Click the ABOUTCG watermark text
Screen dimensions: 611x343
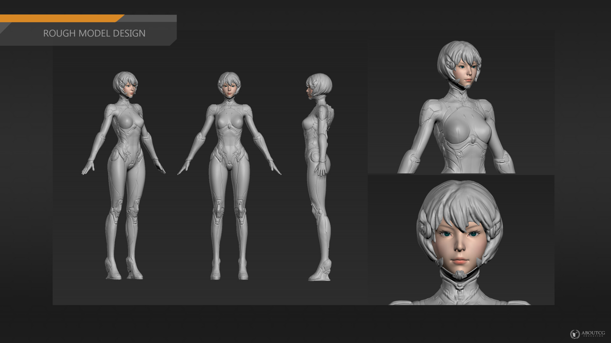593,333
